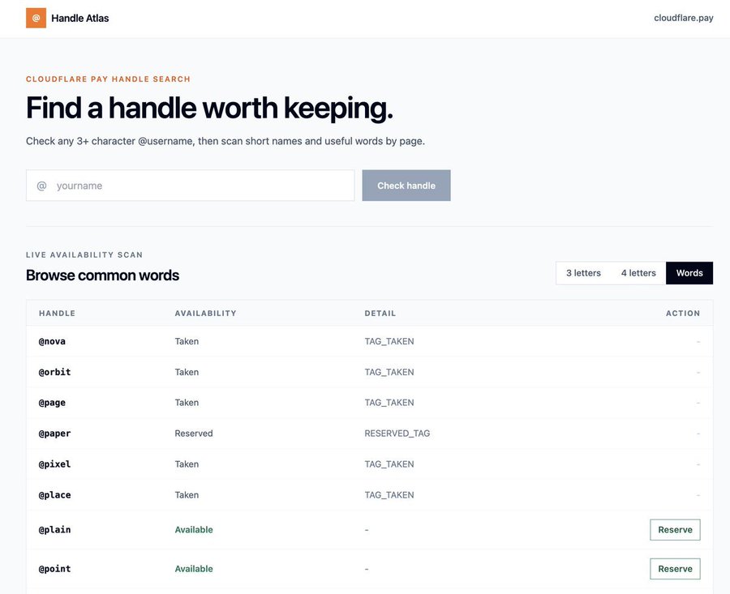Click TAG_TAKEN detail in @pixel row
Image resolution: width=730 pixels, height=594 pixels.
[389, 464]
